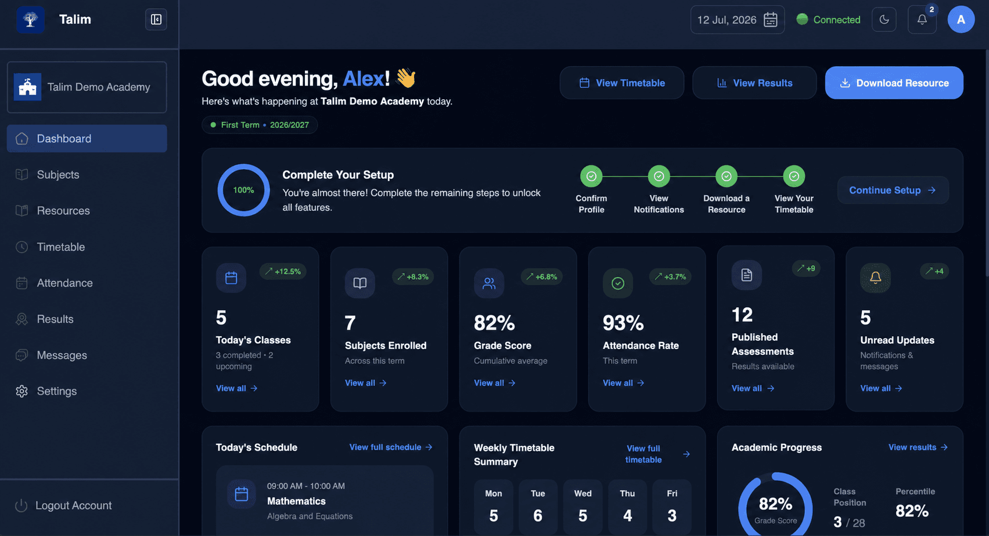Viewport: 989px width, 536px height.
Task: Click View all under Grade Score
Action: 495,383
